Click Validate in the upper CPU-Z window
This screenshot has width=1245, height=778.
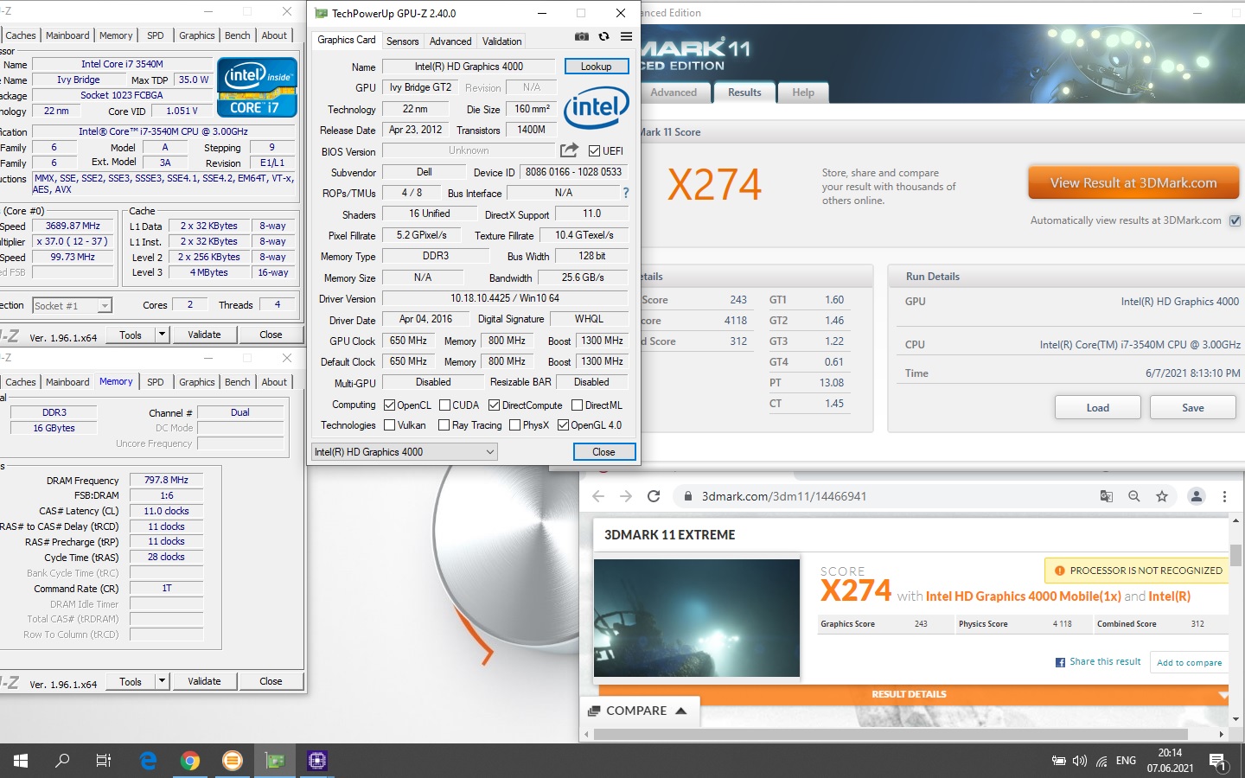point(204,335)
